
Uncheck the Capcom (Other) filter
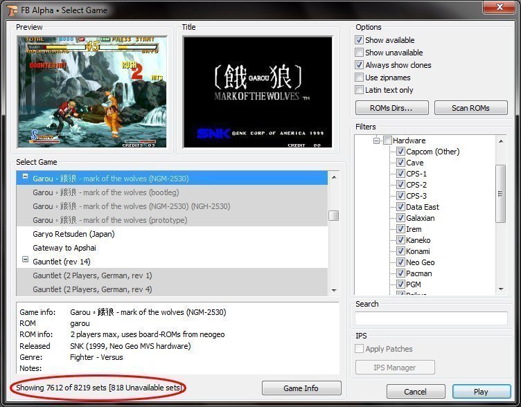[x=400, y=152]
